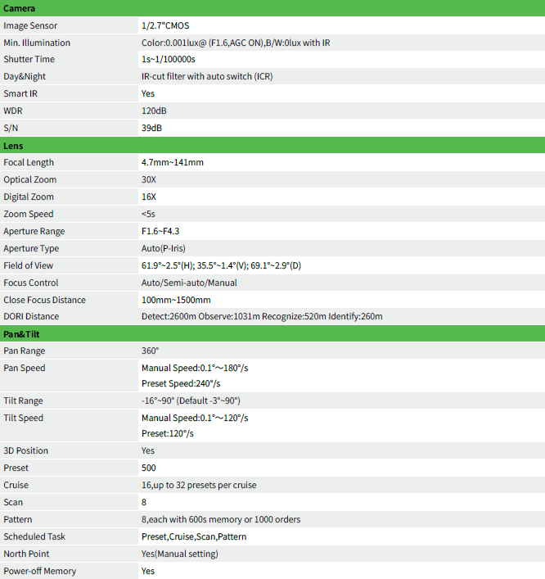Select the WDR 120dB value
Screen dimensions: 545x579
pos(154,111)
